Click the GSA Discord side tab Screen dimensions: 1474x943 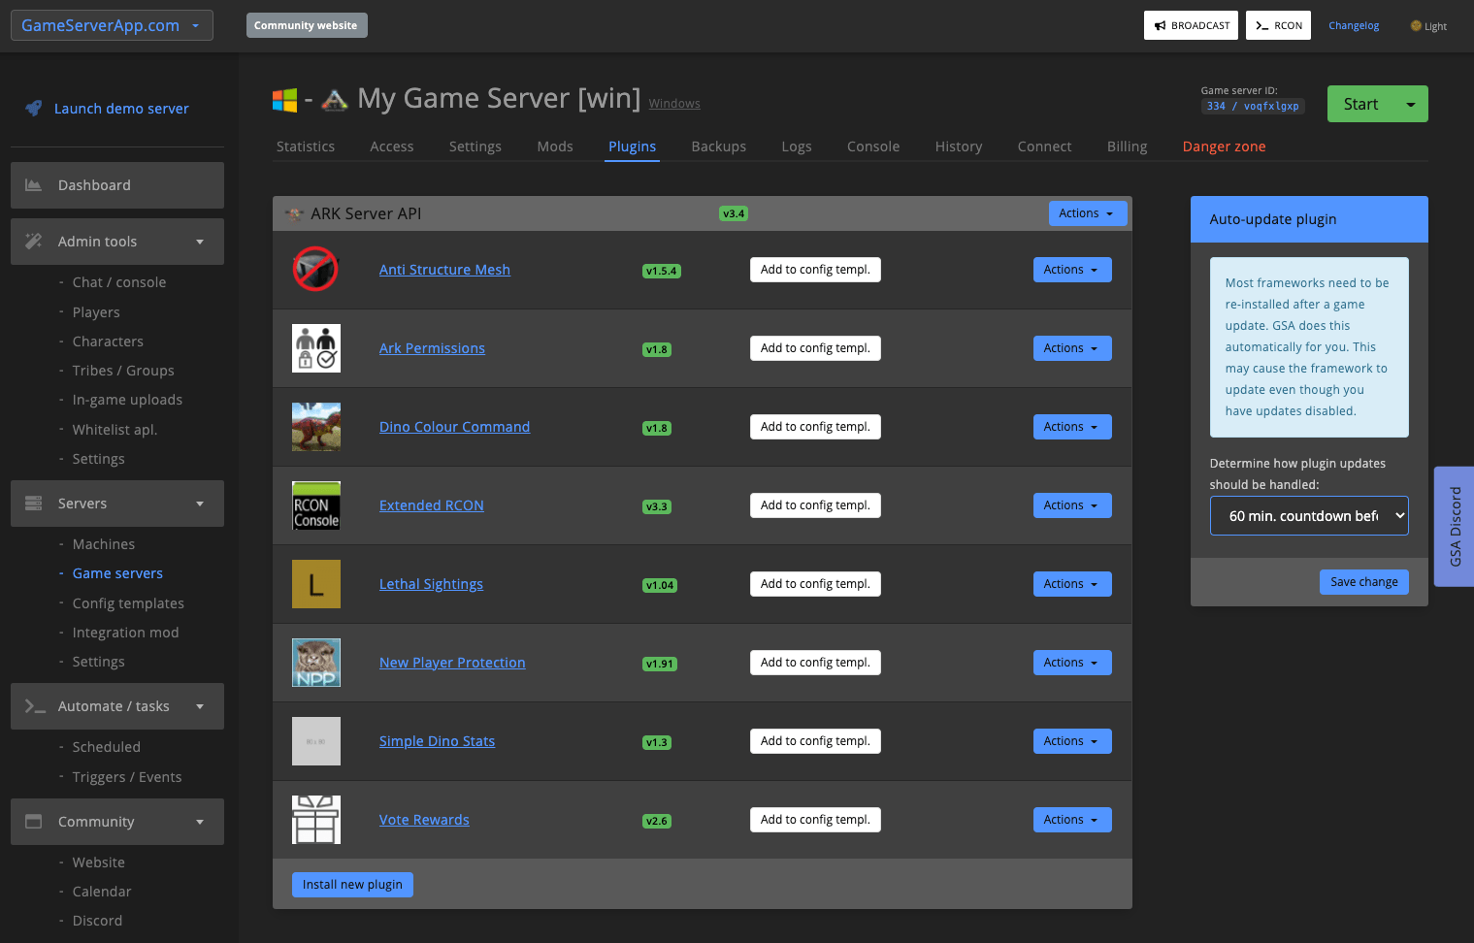pos(1453,527)
